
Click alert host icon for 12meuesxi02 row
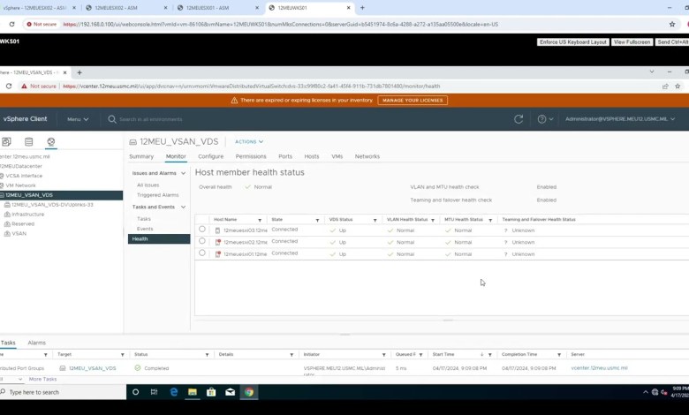click(x=217, y=242)
